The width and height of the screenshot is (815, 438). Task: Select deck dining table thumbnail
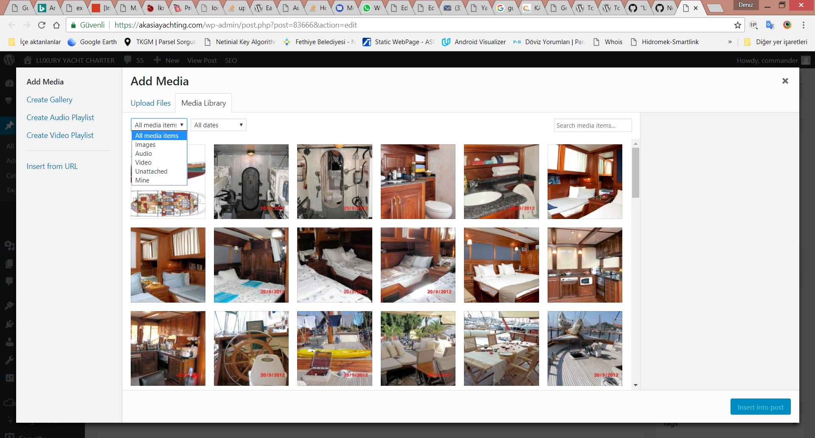(x=501, y=348)
